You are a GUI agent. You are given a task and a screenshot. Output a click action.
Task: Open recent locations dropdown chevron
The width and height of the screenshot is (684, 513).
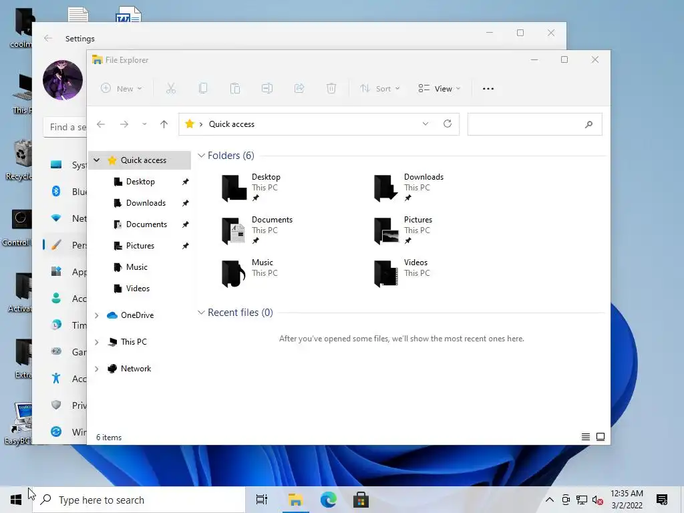click(x=144, y=124)
